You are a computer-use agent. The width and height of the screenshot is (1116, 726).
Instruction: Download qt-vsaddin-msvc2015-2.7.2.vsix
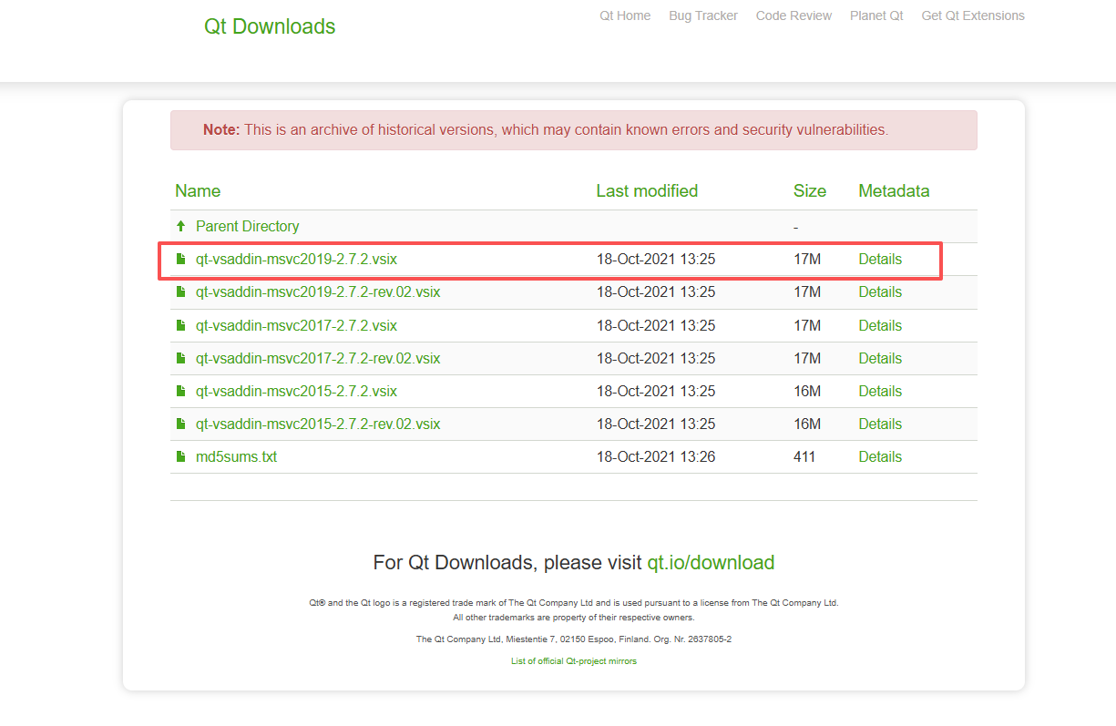(x=296, y=391)
